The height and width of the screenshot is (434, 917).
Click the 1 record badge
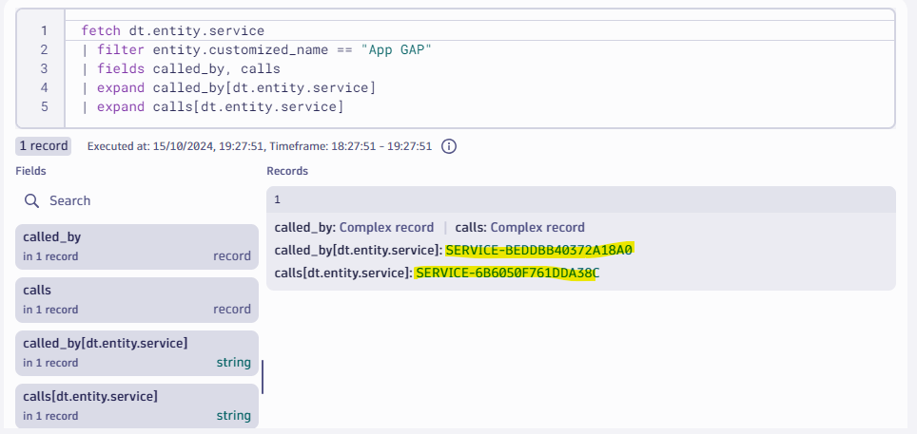click(44, 146)
